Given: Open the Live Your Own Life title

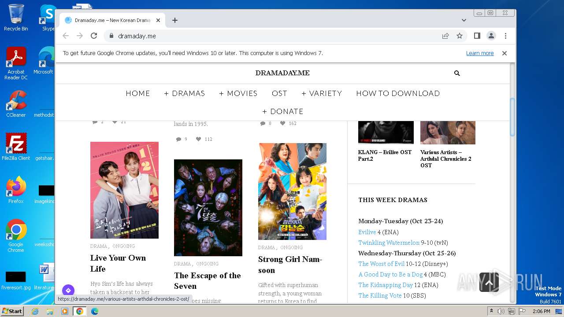Looking at the screenshot, I should 118,263.
